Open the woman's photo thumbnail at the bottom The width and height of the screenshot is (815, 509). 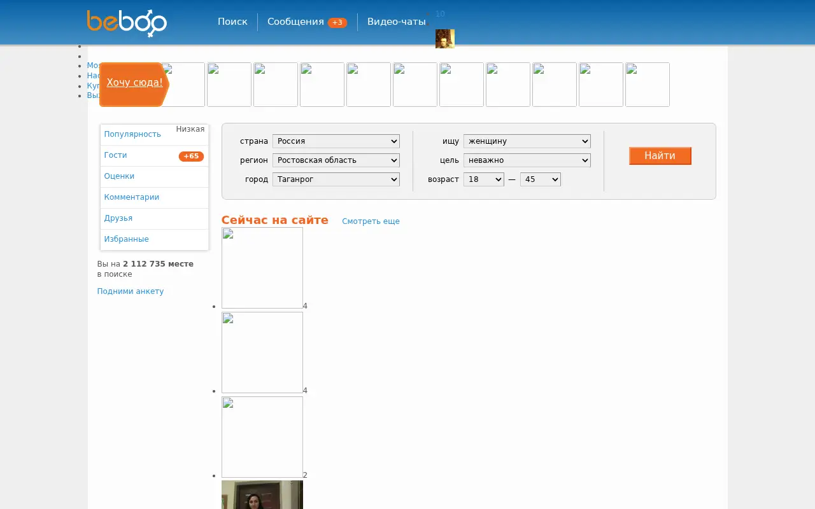[x=262, y=494]
